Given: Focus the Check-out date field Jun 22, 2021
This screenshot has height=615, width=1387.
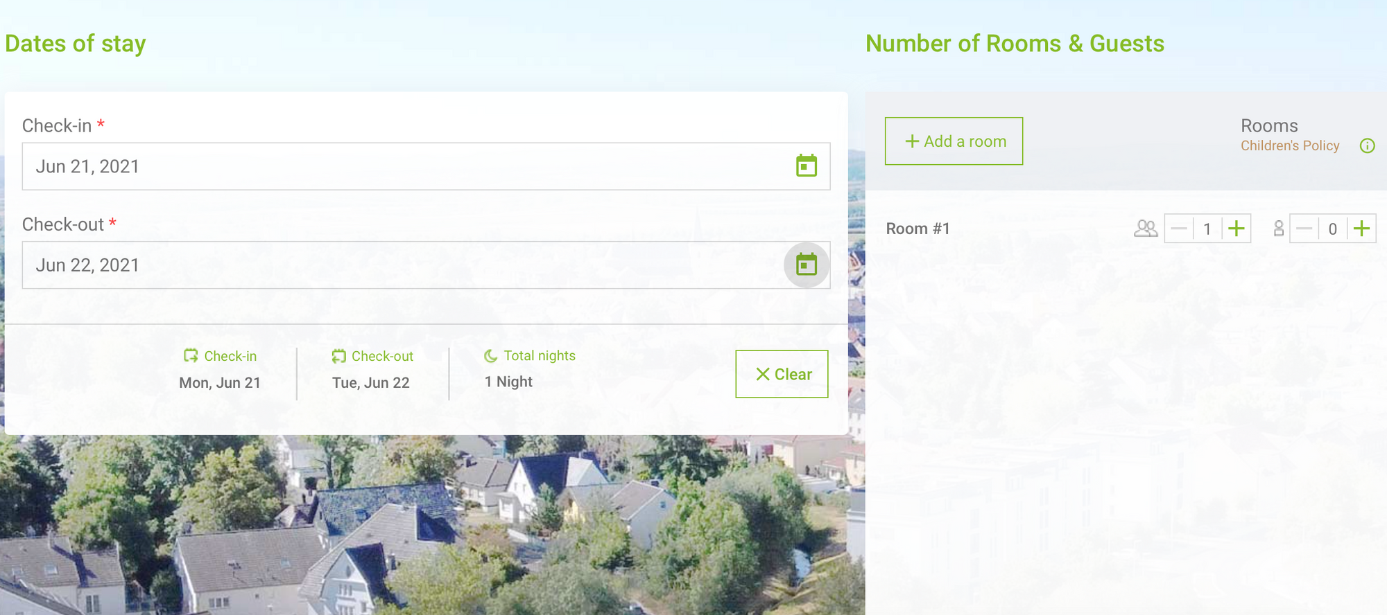Looking at the screenshot, I should pos(426,265).
